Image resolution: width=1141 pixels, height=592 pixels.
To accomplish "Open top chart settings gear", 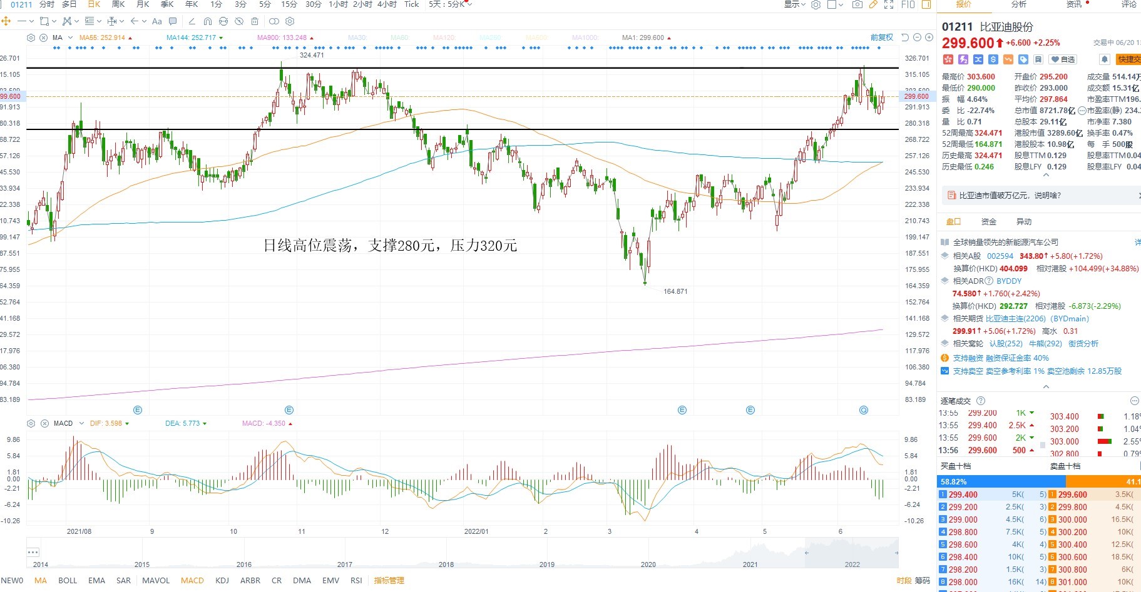I will pyautogui.click(x=816, y=4).
